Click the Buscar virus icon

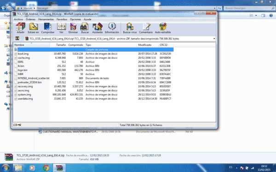(130, 28)
